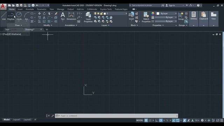Click the Erase tool icon
This screenshot has width=224, height=126.
[x=56, y=14]
